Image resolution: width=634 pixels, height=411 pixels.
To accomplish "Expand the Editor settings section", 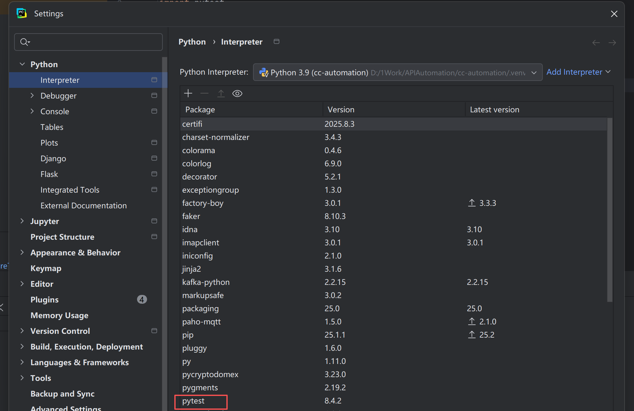I will coord(22,284).
